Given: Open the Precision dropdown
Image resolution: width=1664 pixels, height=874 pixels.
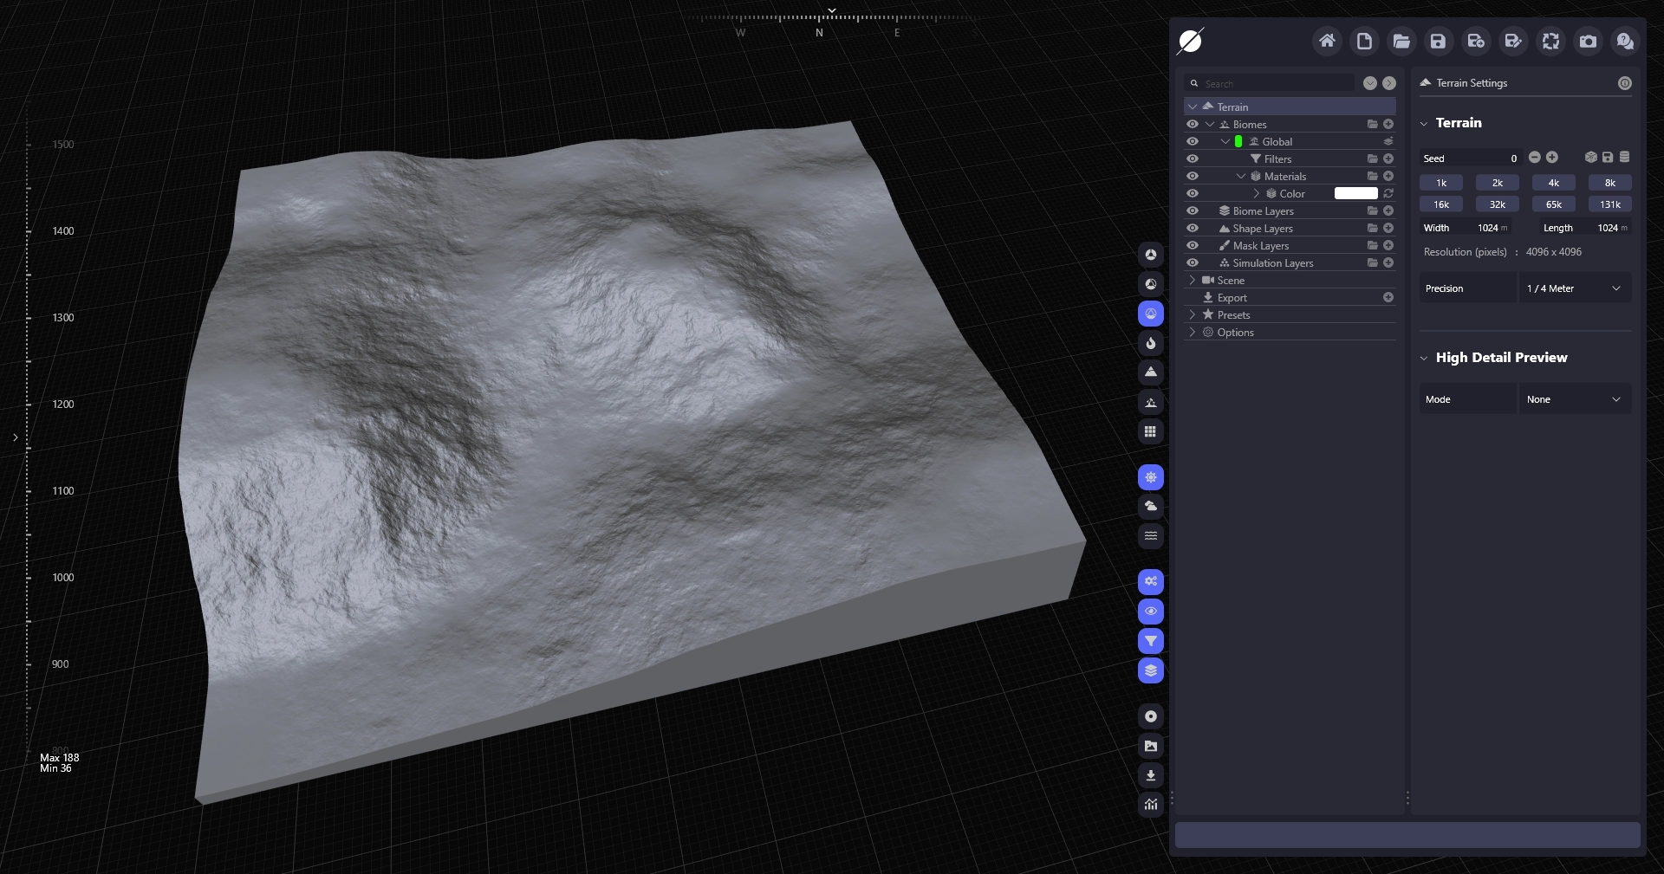Looking at the screenshot, I should 1574,288.
